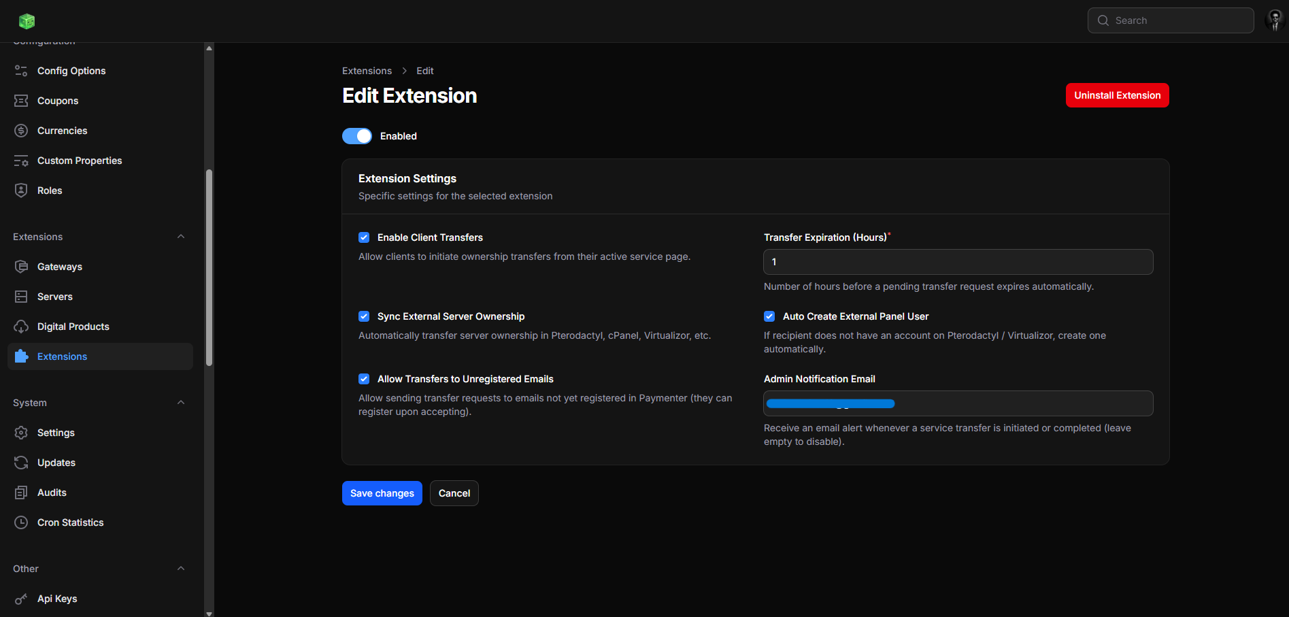Open the Coupons menu item
The image size is (1289, 617).
[100, 101]
